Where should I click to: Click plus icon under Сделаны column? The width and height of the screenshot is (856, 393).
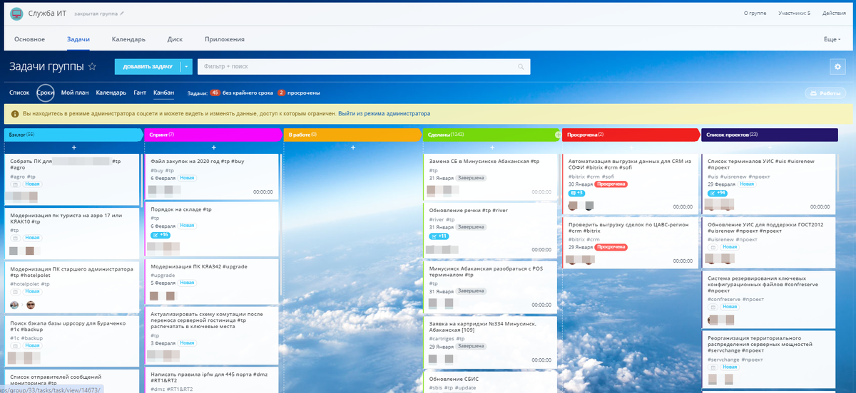[x=492, y=147]
